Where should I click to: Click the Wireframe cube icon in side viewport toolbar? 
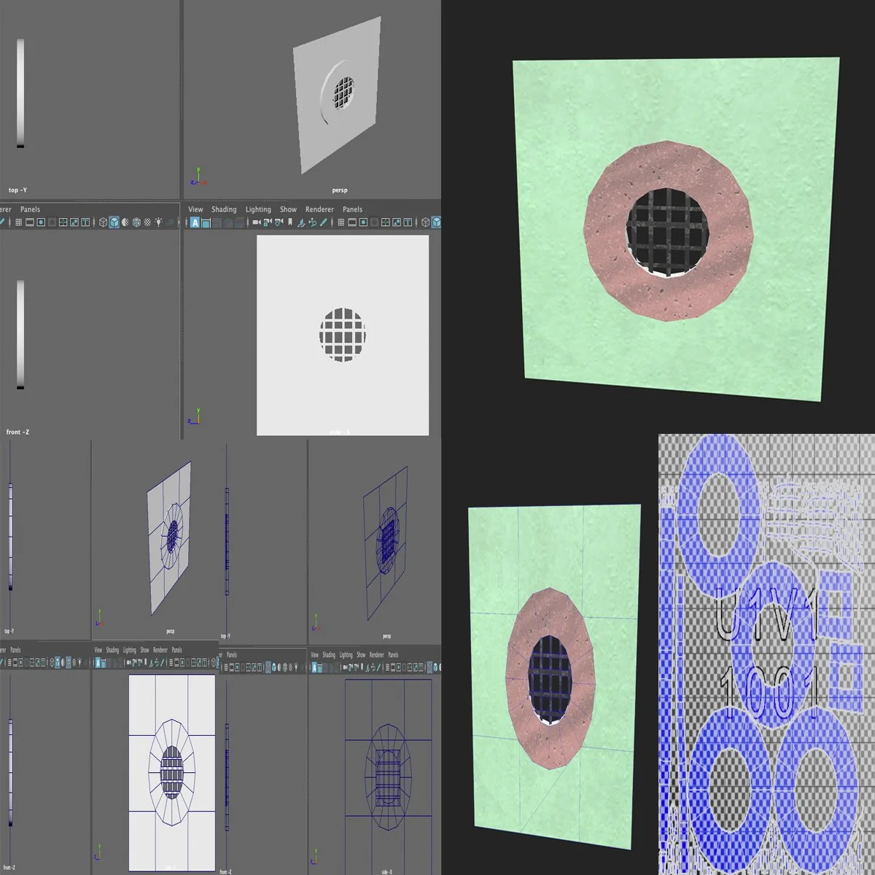(x=424, y=222)
